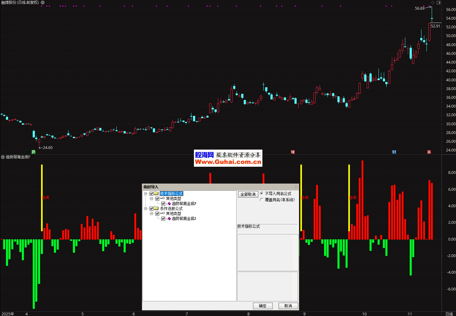Image resolution: width=456 pixels, height=316 pixels.
Task: Collapse the 技术指标公式 tree node
Action: click(145, 194)
